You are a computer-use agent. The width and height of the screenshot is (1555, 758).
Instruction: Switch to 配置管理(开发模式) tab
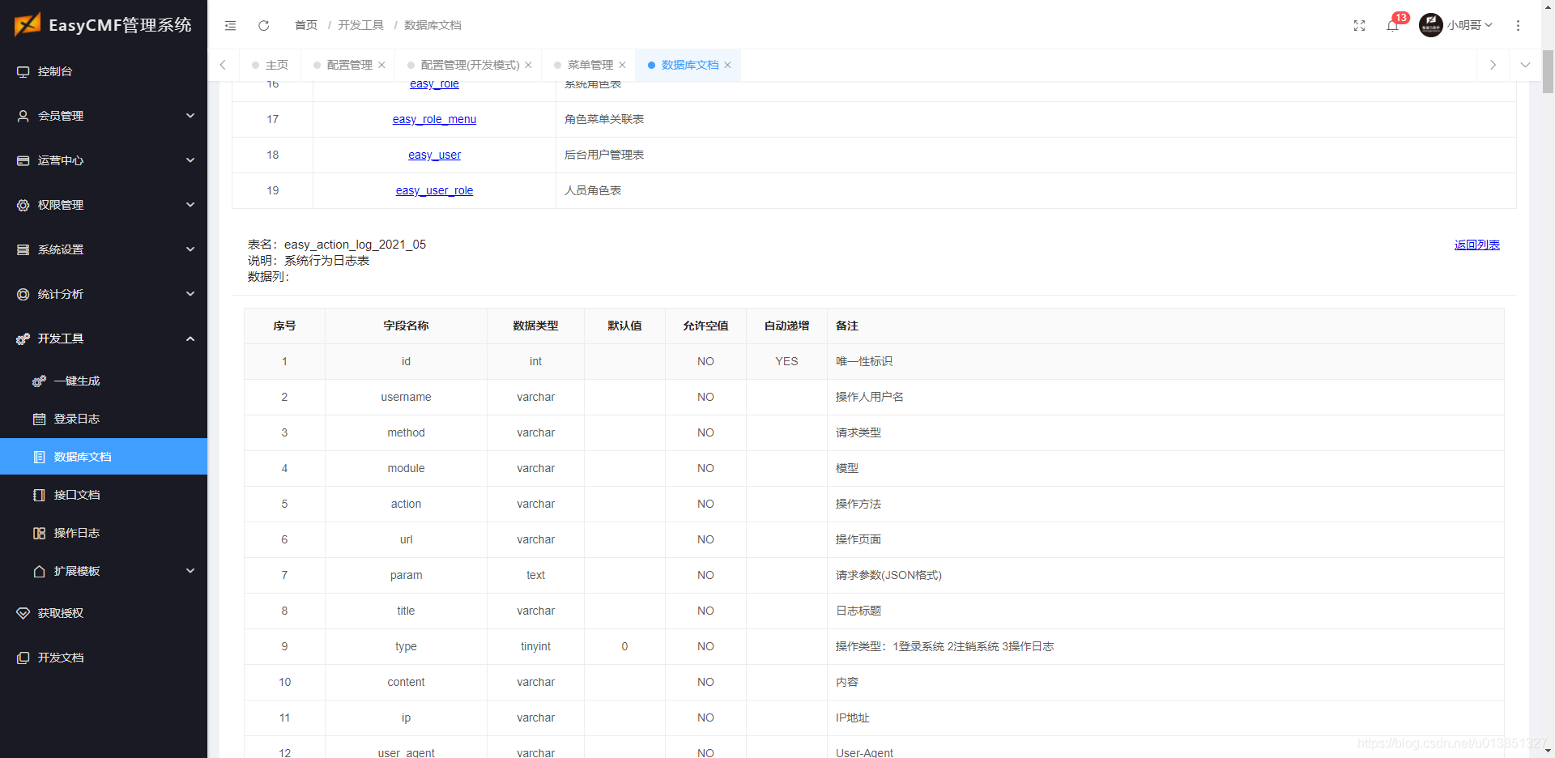(x=470, y=65)
